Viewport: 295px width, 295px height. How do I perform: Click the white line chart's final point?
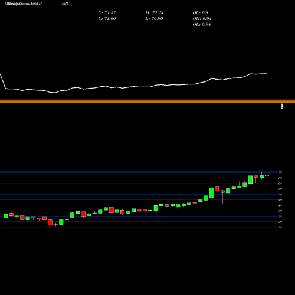pyautogui.click(x=267, y=74)
